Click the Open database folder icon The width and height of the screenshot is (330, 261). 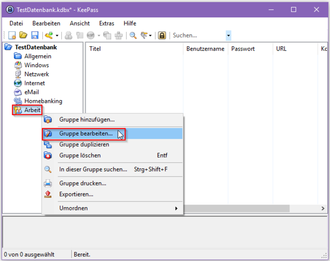23,35
